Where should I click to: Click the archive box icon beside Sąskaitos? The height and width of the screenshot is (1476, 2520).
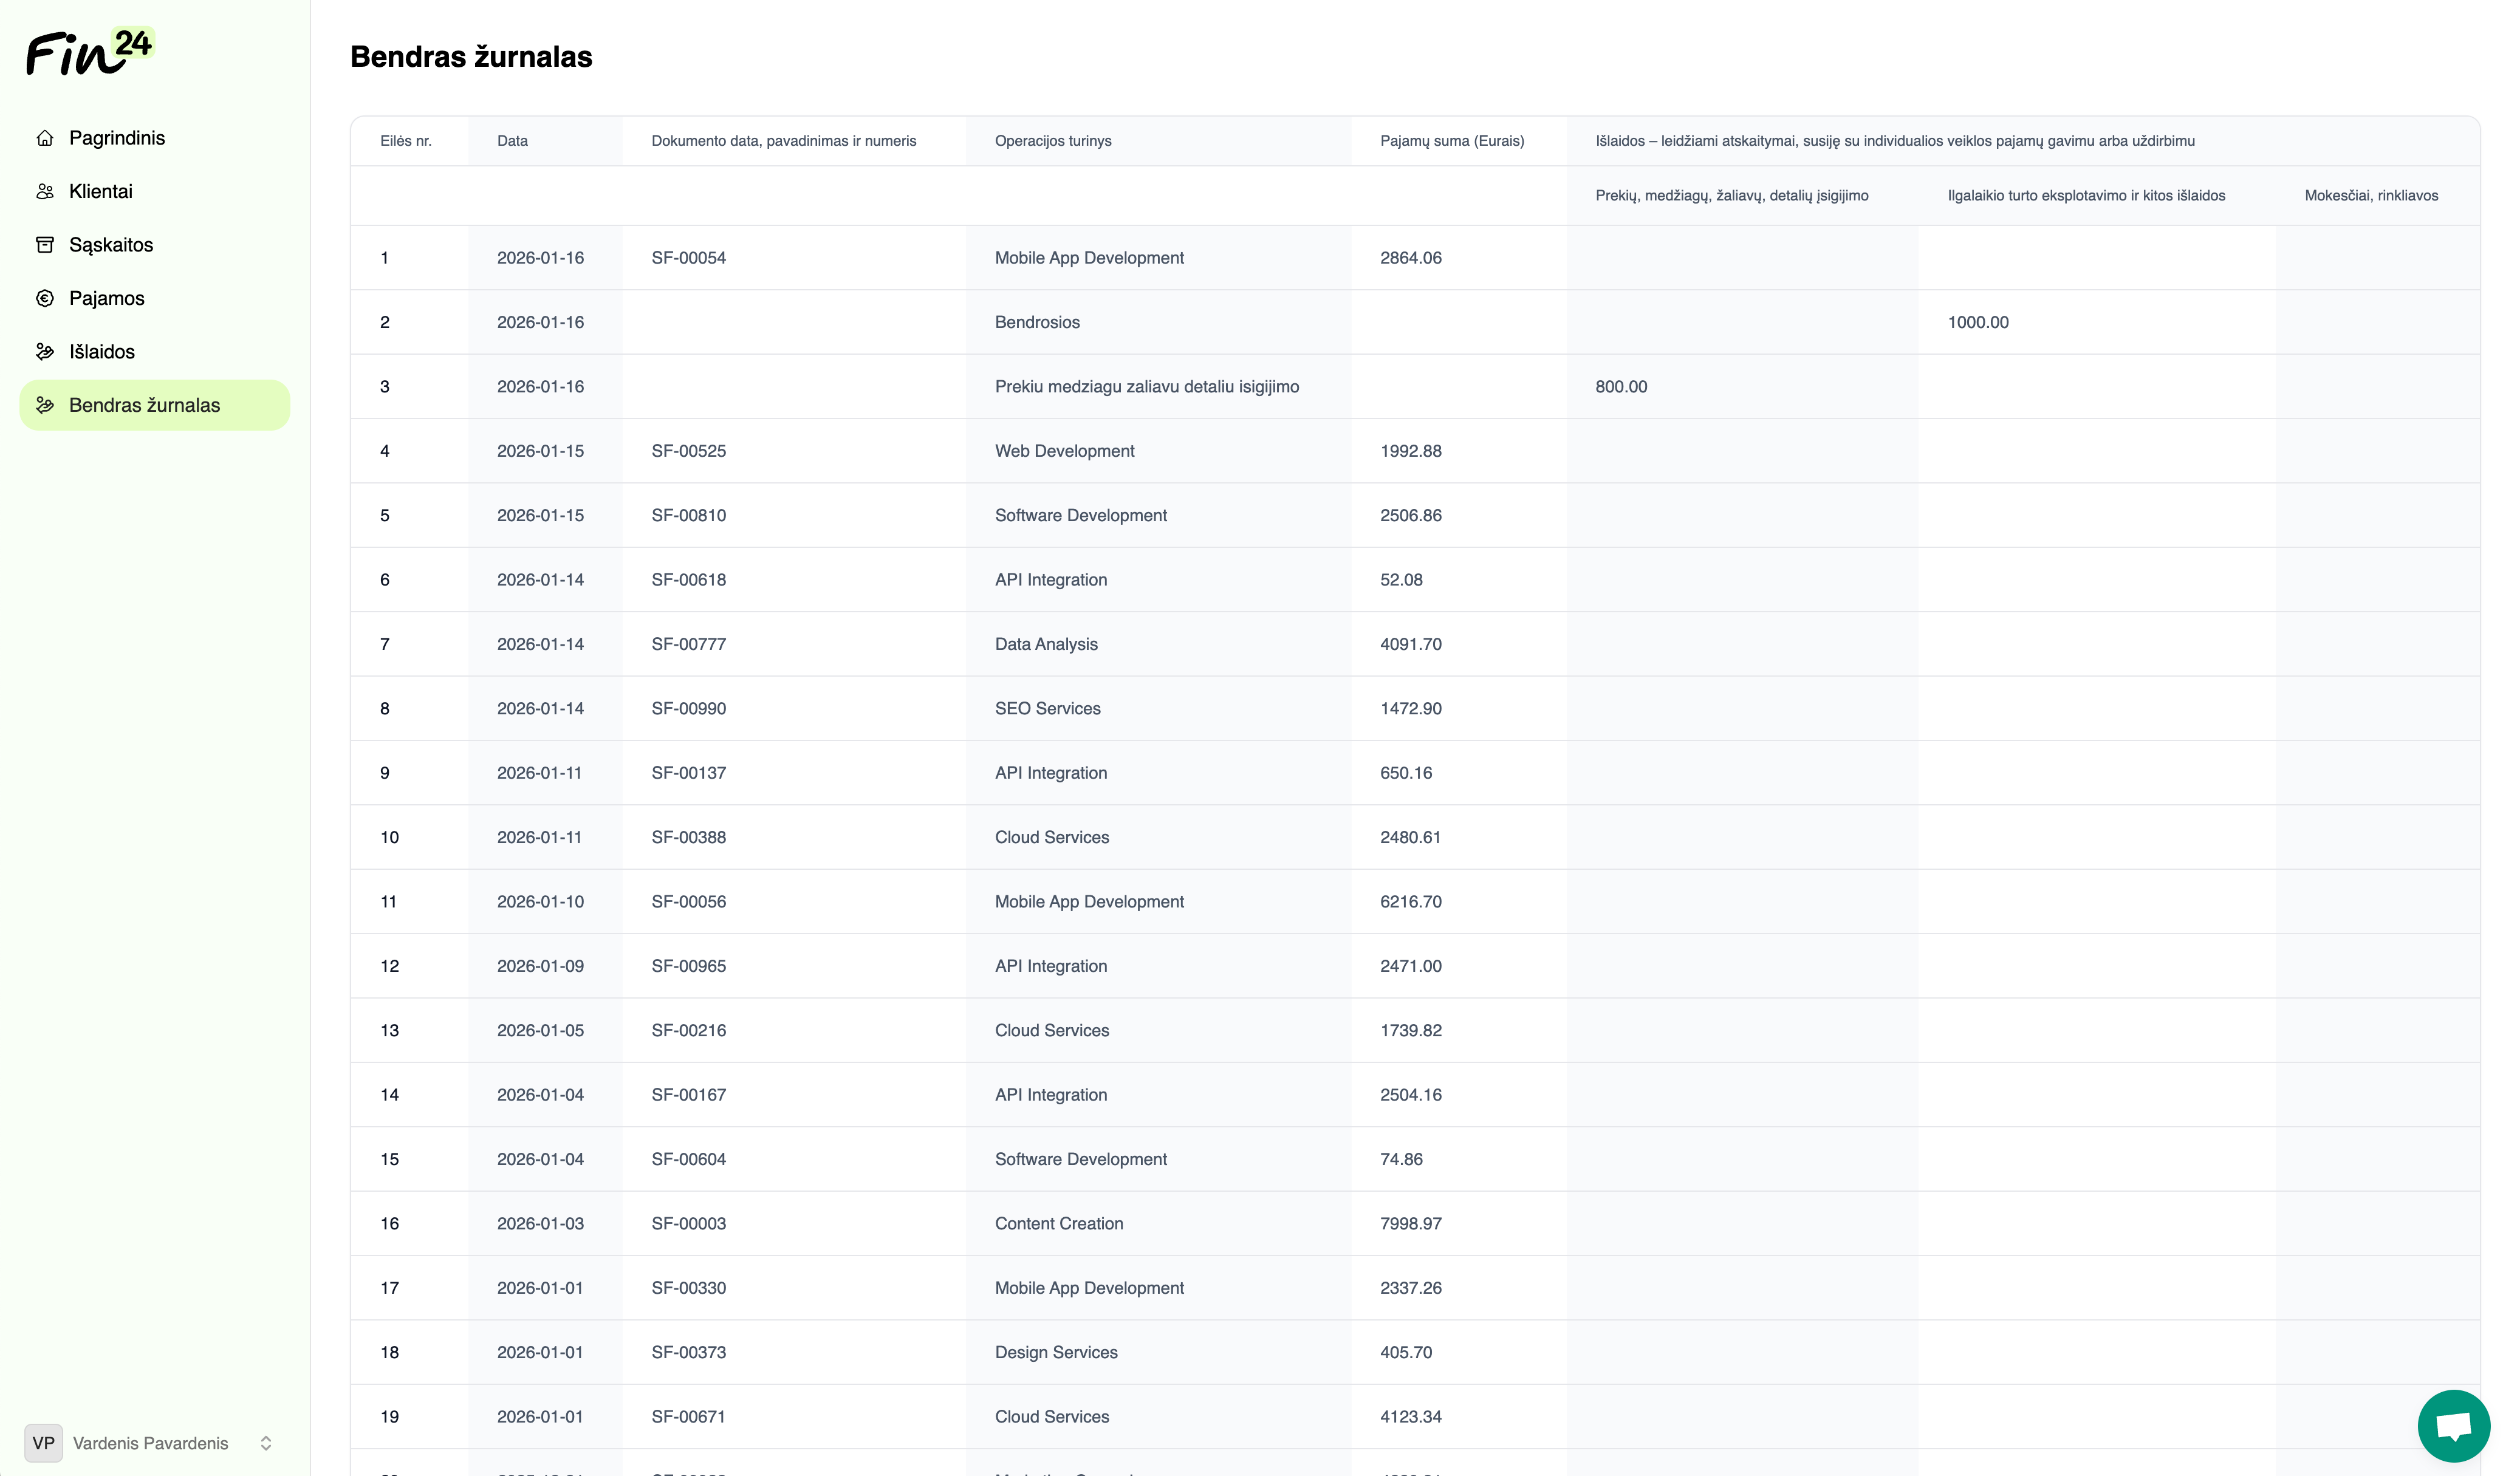point(45,245)
